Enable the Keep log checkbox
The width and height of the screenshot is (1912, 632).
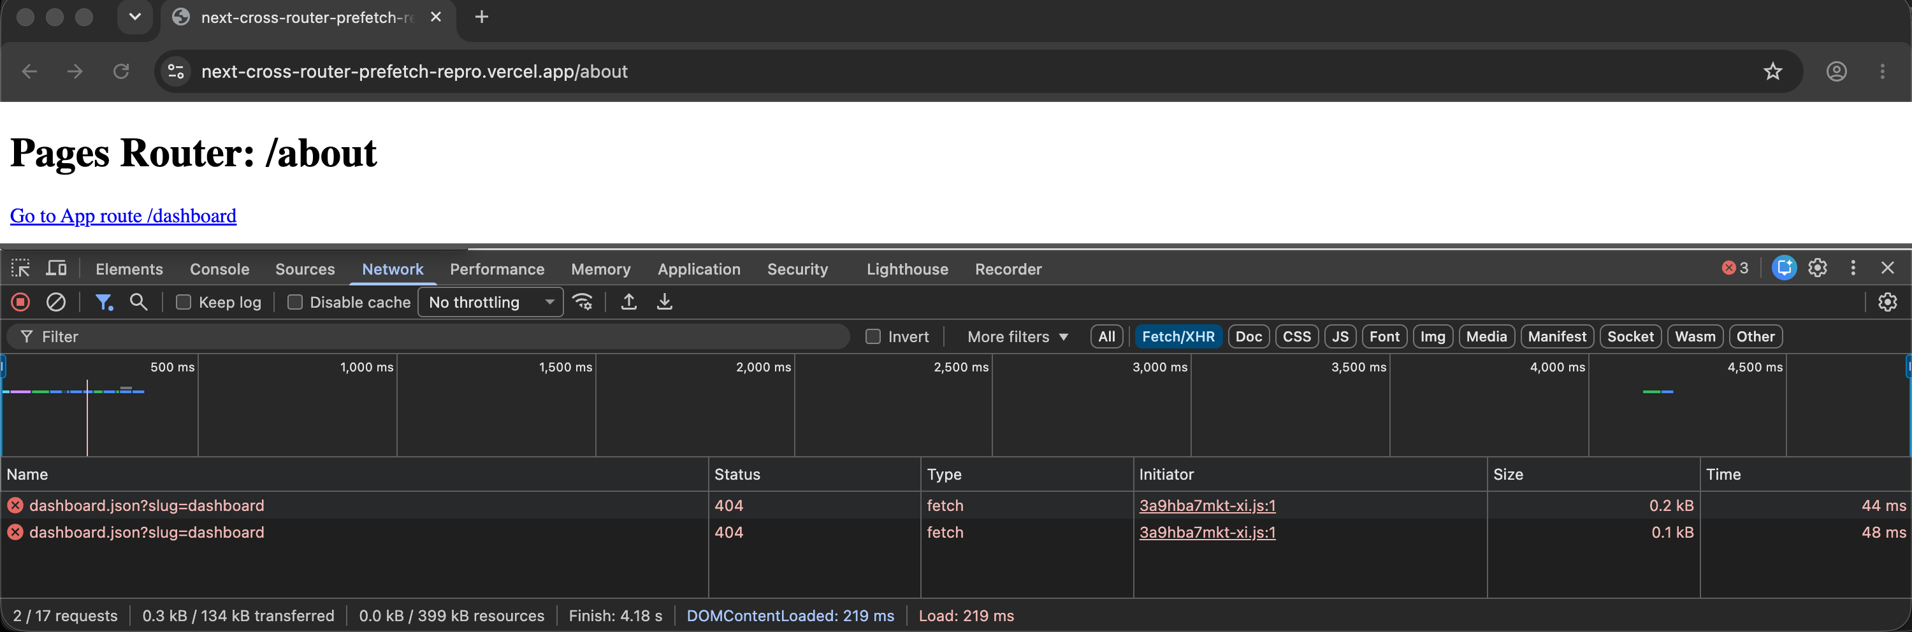[x=184, y=302]
